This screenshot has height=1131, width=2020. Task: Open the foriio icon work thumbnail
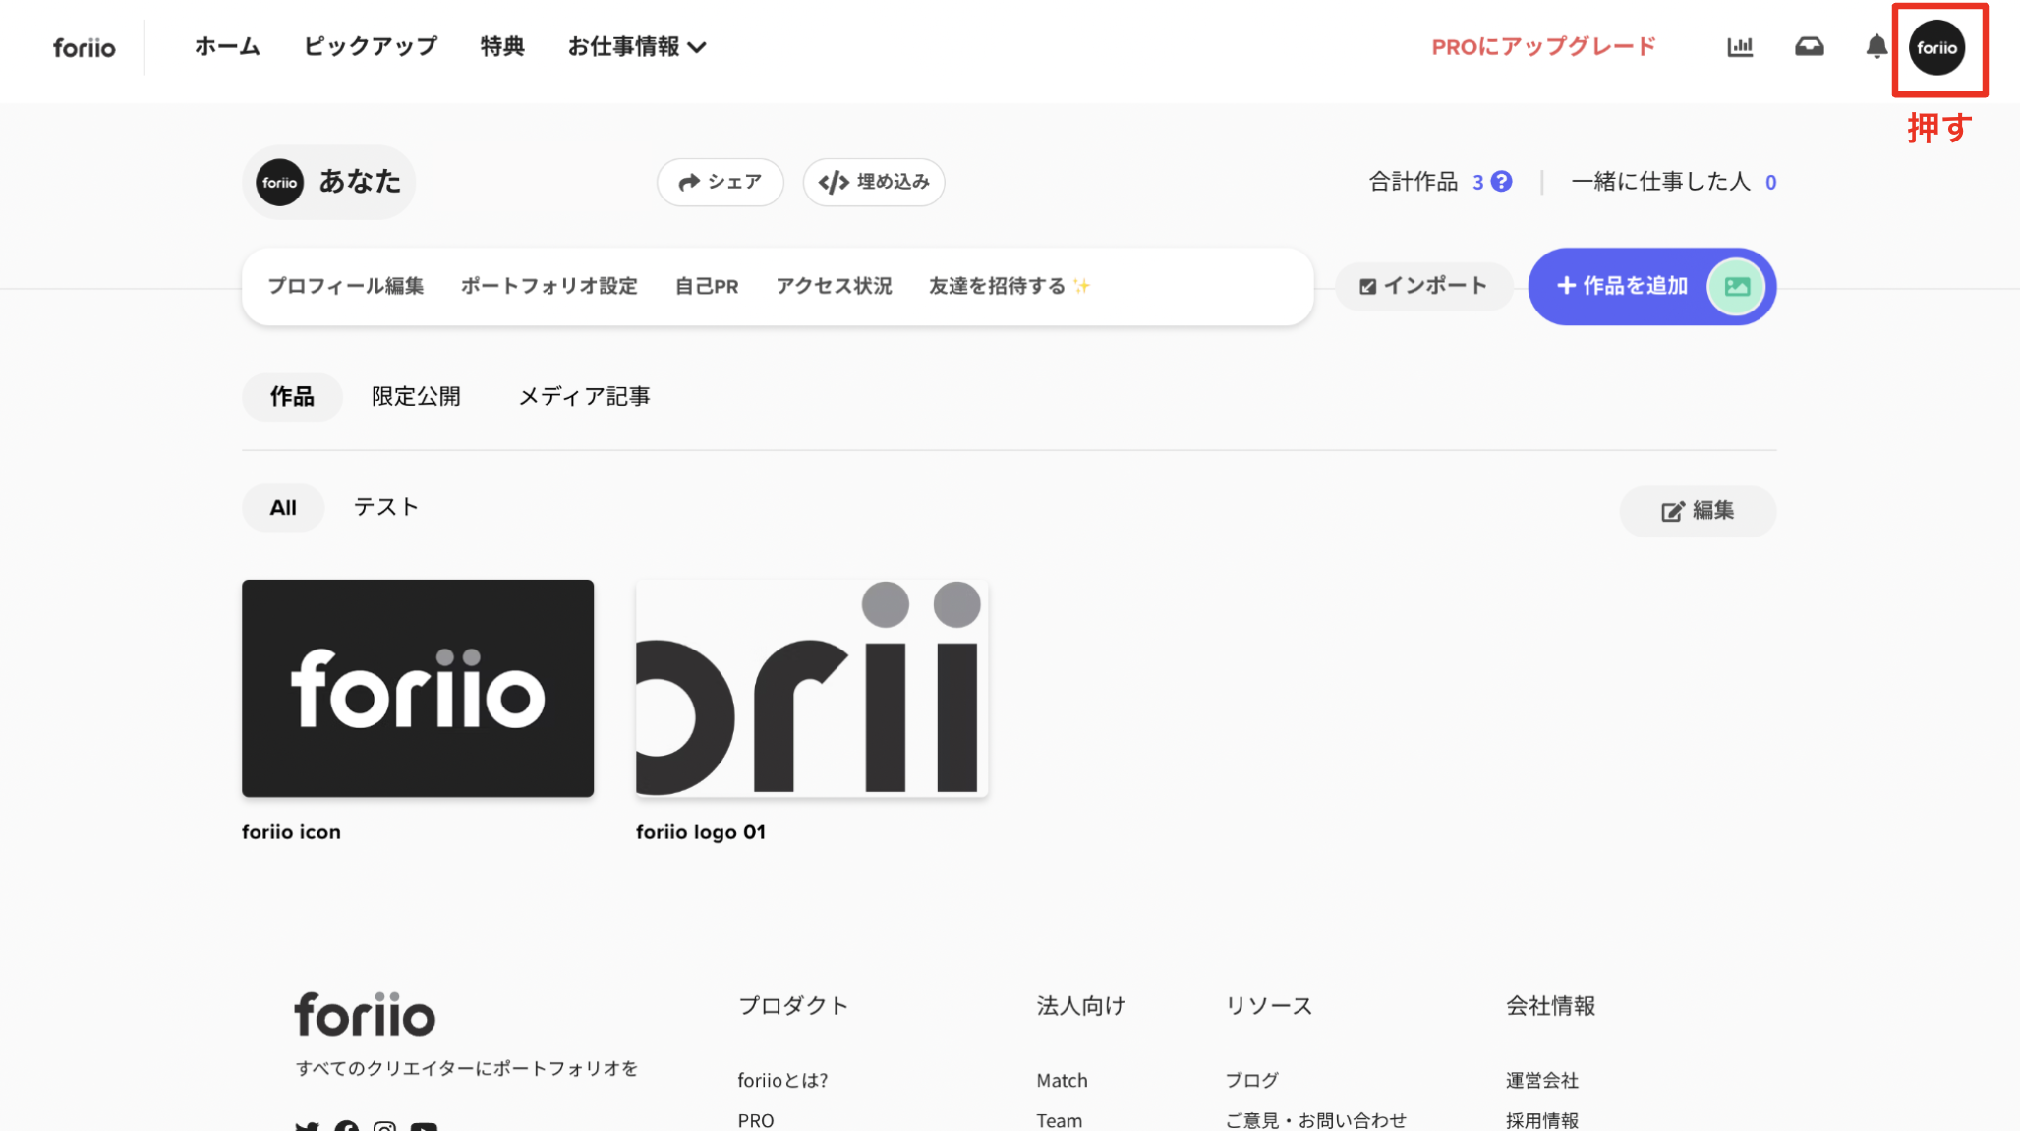pos(418,688)
